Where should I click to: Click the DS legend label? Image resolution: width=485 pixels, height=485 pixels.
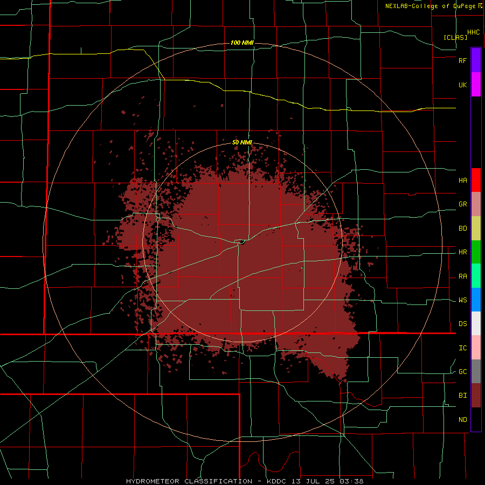[463, 324]
